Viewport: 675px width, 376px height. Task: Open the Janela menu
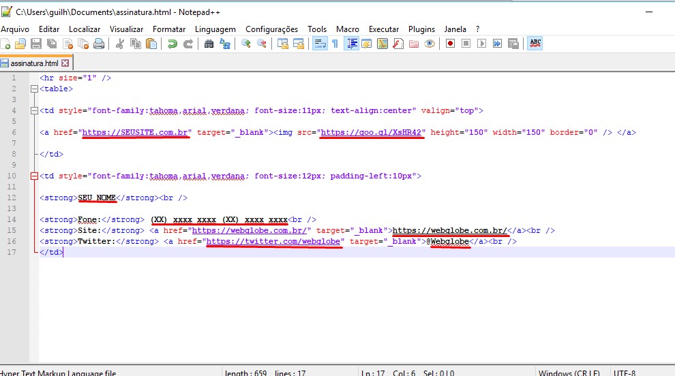pyautogui.click(x=455, y=29)
